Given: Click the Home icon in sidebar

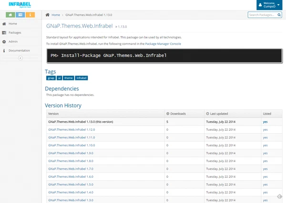Looking at the screenshot, I should coord(4,24).
